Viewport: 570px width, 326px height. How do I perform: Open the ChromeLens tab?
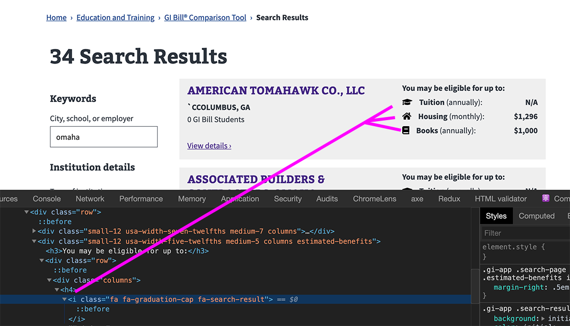coord(374,198)
